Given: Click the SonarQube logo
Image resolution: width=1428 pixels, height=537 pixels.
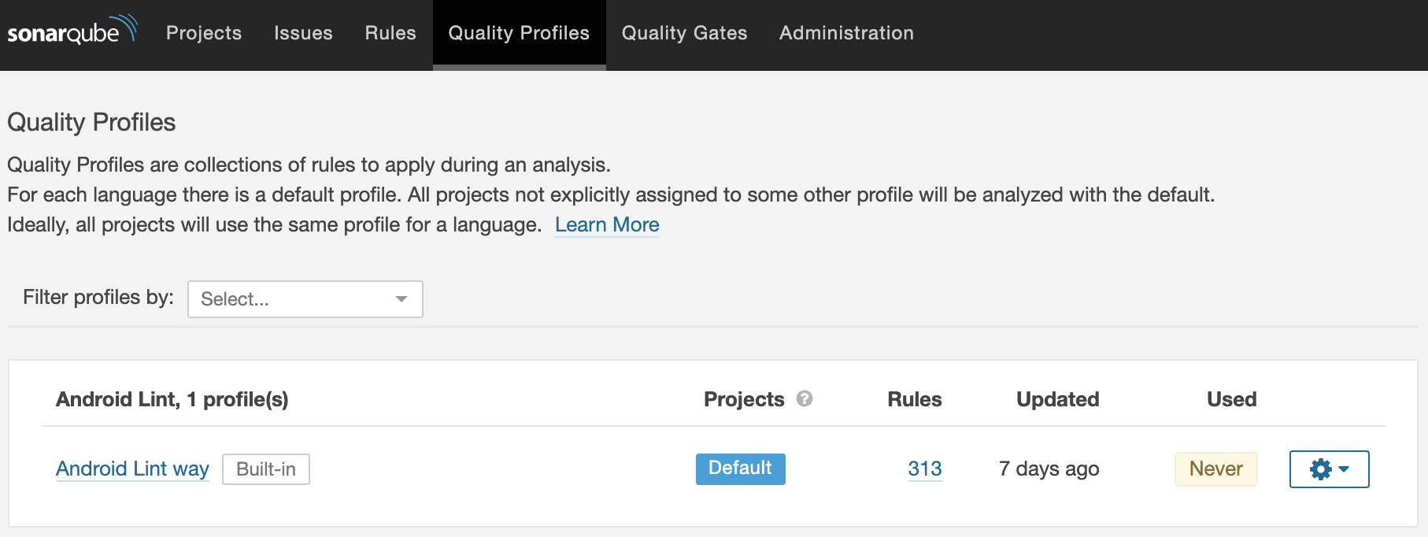Looking at the screenshot, I should pyautogui.click(x=71, y=31).
